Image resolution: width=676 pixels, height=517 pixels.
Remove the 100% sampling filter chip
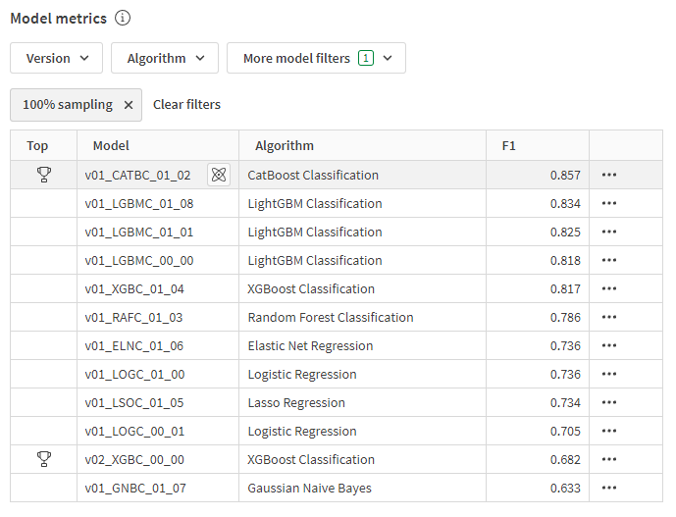(129, 105)
